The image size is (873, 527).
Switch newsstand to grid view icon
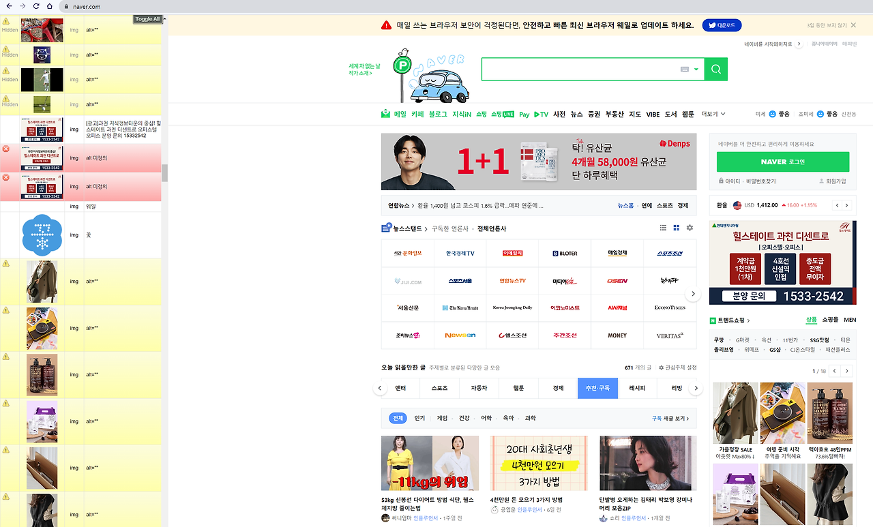[677, 228]
